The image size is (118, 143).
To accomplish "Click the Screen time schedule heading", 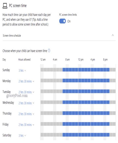I will 12,35.
